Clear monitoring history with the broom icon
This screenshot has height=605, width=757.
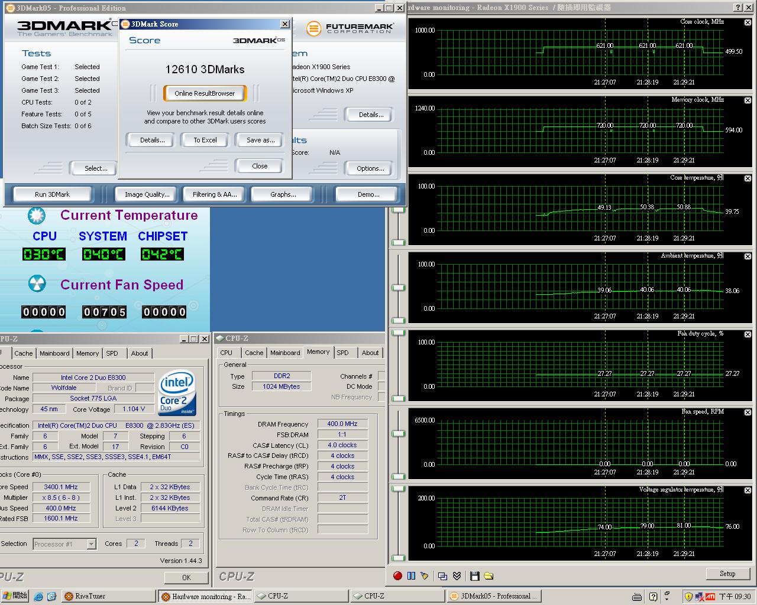tap(424, 575)
